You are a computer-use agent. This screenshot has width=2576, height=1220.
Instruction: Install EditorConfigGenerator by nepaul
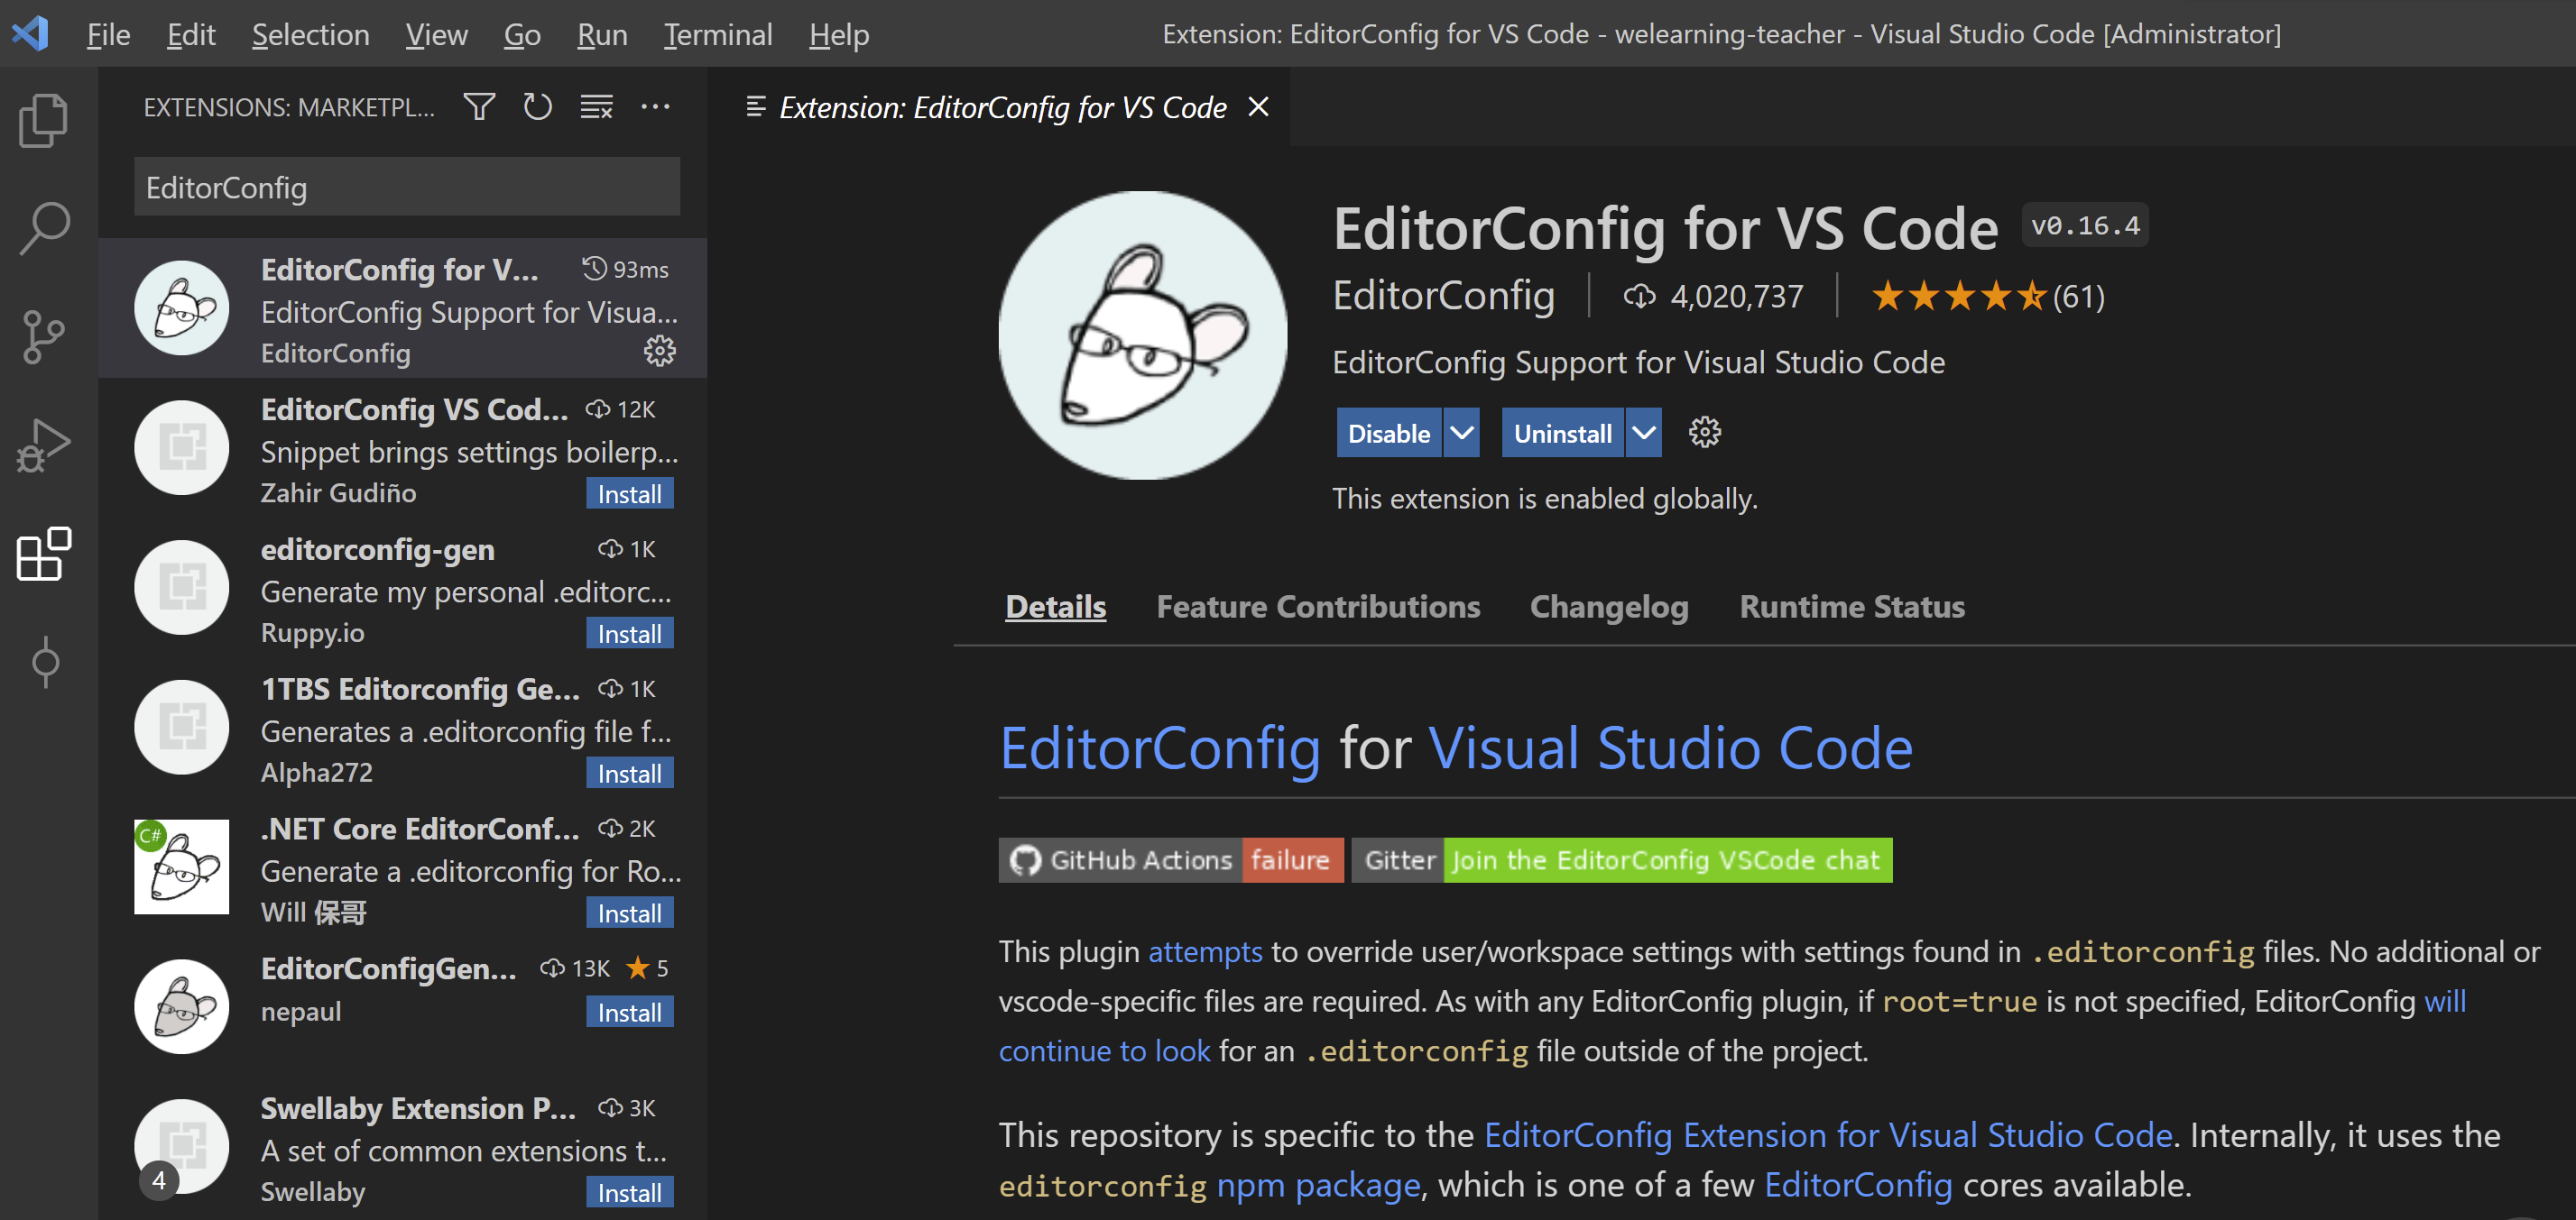pos(629,1013)
